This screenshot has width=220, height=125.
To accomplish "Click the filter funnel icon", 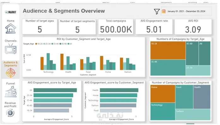I will click(157, 11).
